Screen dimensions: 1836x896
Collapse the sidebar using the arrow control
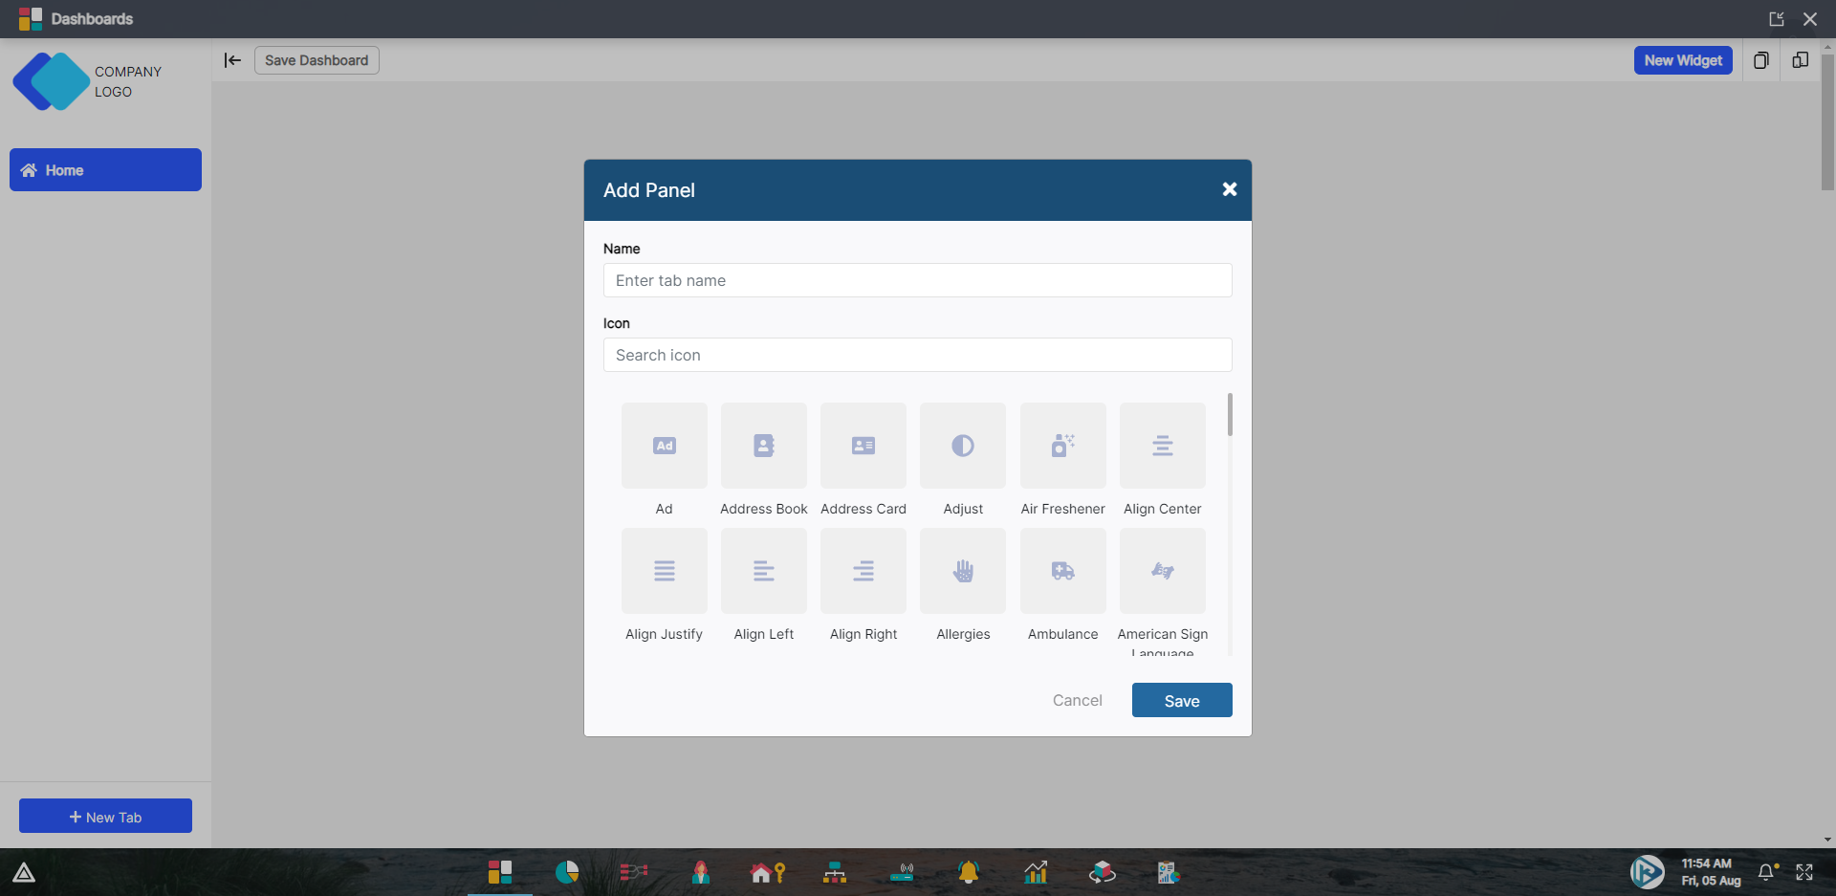[x=231, y=59]
